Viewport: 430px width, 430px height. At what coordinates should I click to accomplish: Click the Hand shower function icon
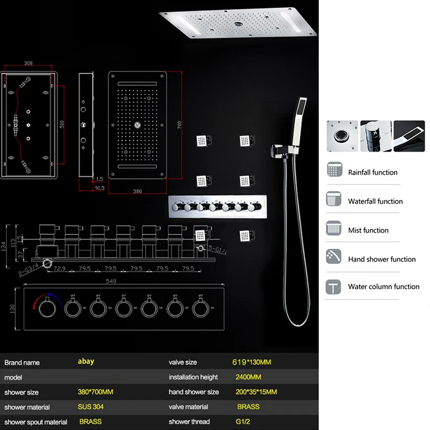[334, 256]
